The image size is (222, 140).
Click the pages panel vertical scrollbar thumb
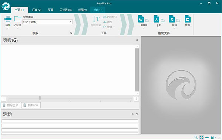137,70
